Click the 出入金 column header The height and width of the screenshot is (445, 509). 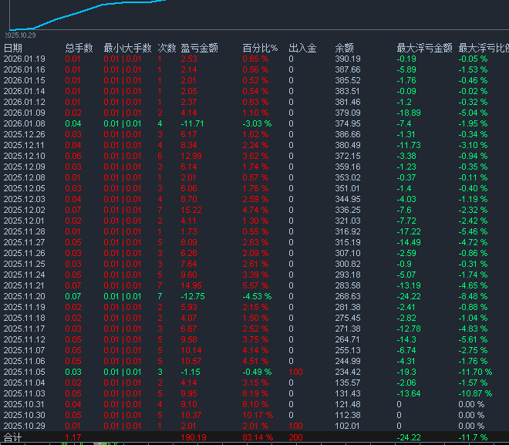coord(302,48)
